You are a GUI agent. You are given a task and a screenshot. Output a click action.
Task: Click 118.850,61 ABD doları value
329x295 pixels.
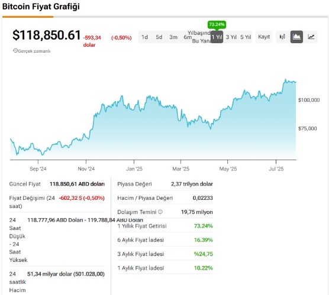click(77, 184)
